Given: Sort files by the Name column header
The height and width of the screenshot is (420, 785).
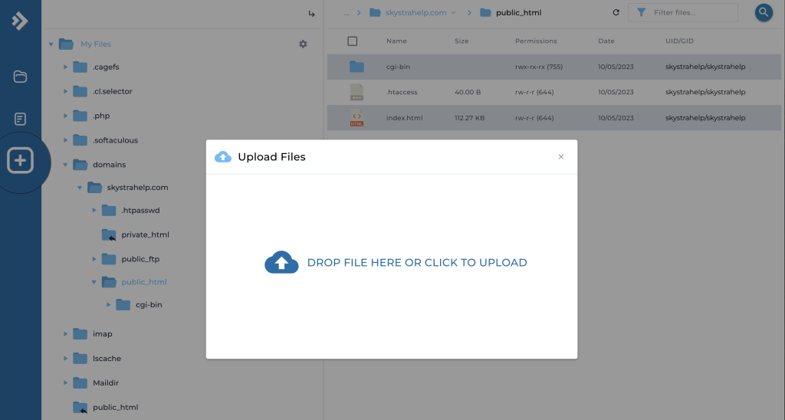Looking at the screenshot, I should pyautogui.click(x=396, y=41).
